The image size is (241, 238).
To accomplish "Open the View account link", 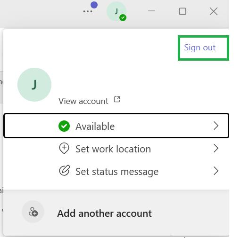I will coord(83,101).
